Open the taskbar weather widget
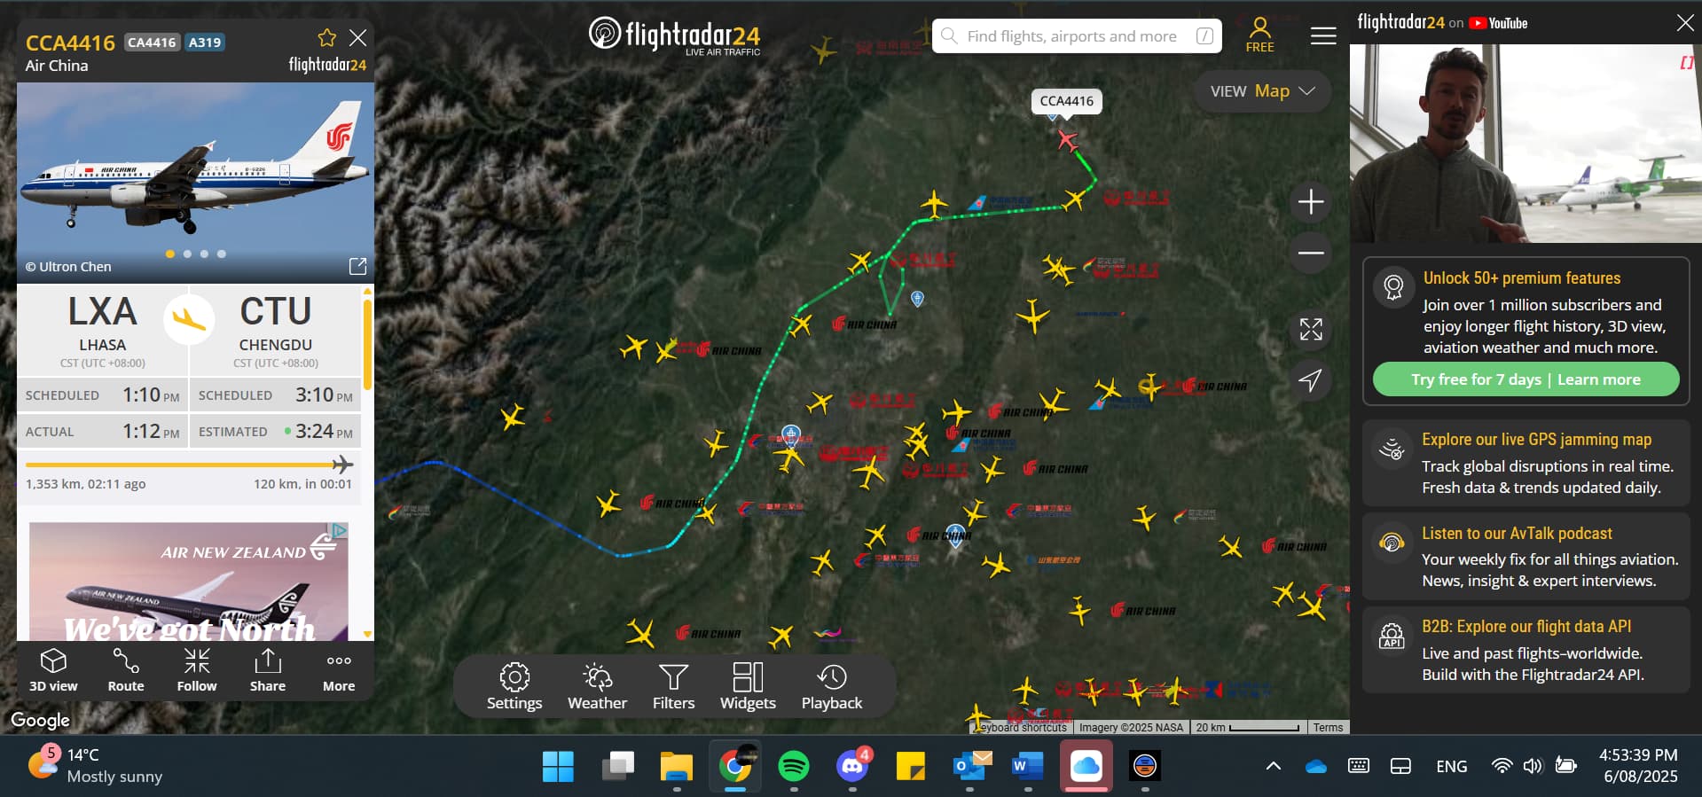 pyautogui.click(x=96, y=766)
